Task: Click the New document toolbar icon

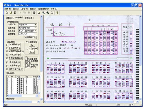Action: 7,13
